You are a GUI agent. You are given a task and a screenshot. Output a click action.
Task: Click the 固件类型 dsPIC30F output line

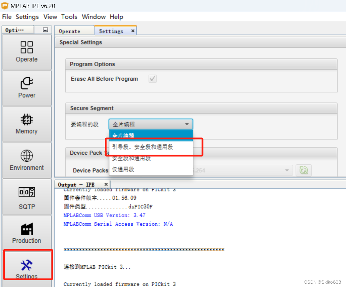108,207
